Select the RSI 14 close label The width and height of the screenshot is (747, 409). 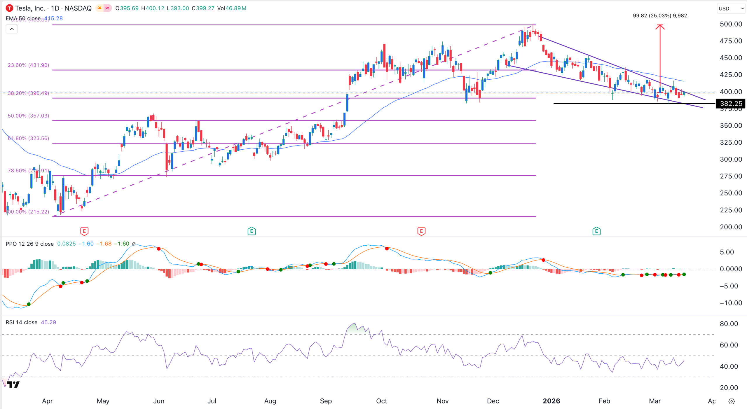tap(22, 322)
